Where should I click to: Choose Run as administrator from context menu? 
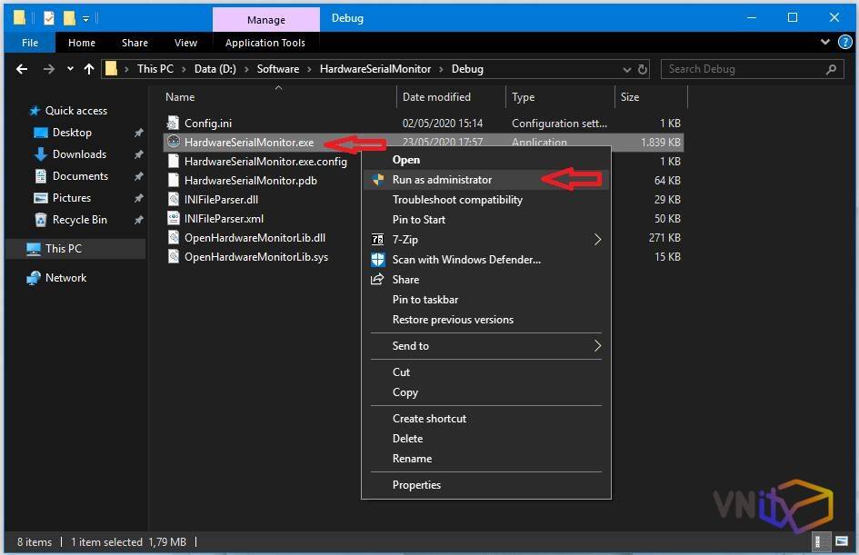(x=442, y=180)
